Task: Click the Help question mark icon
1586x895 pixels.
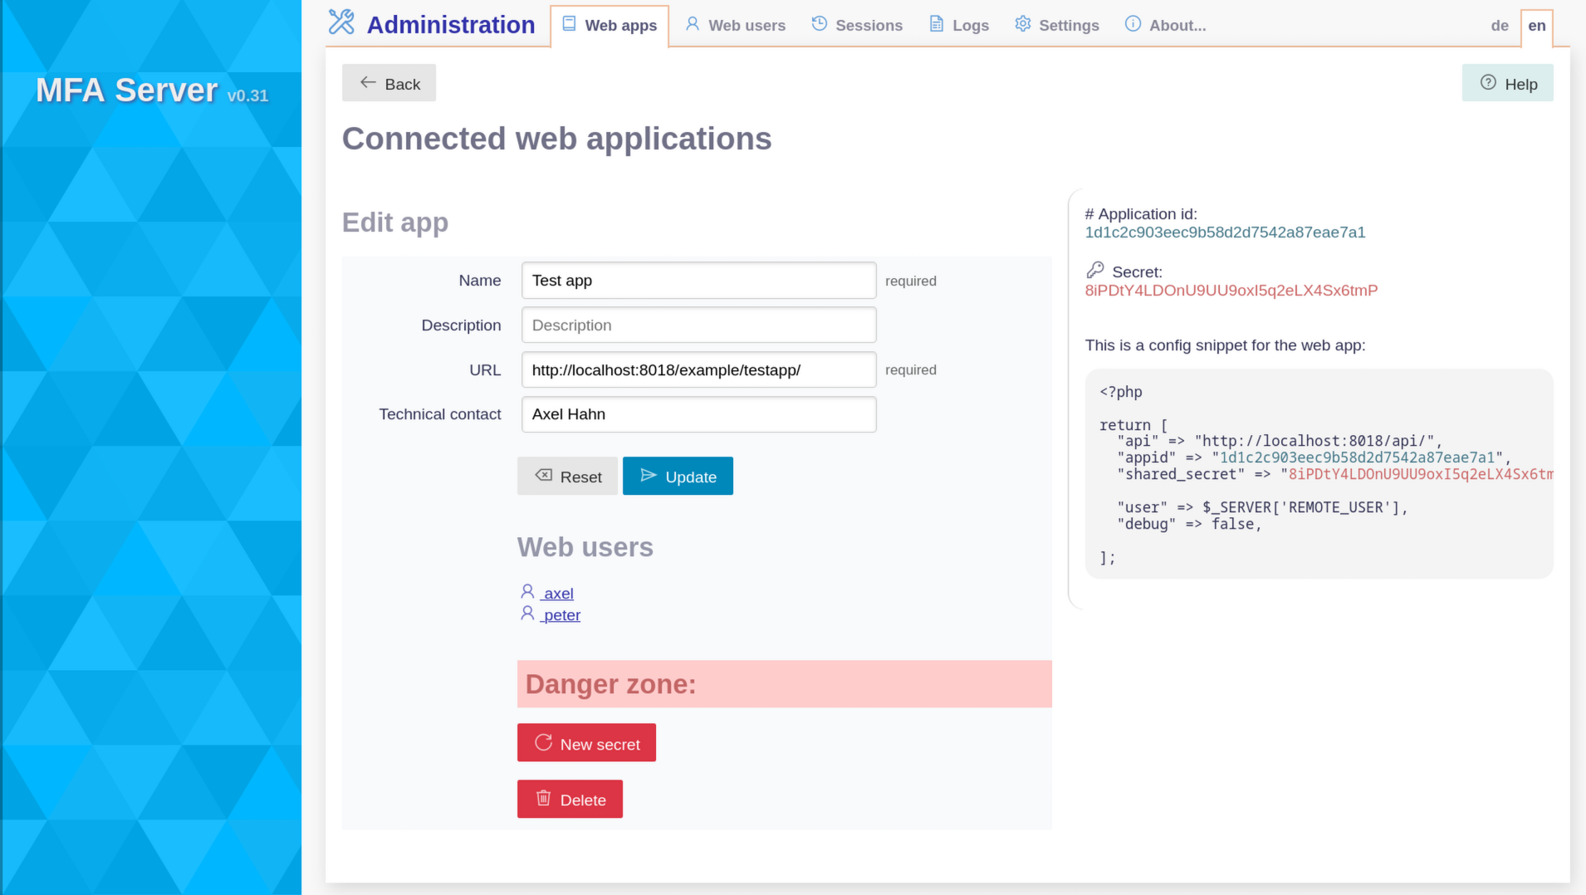Action: tap(1489, 82)
